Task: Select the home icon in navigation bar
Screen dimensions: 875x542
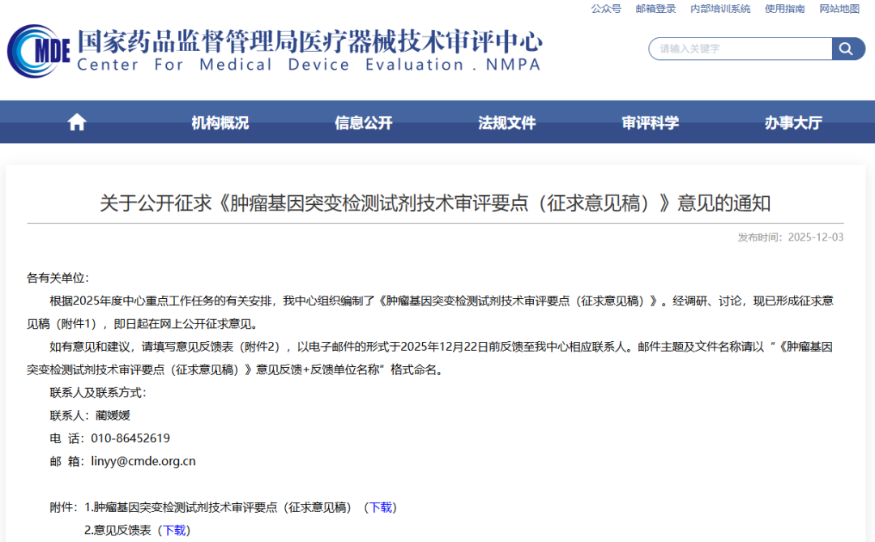Action: click(76, 121)
